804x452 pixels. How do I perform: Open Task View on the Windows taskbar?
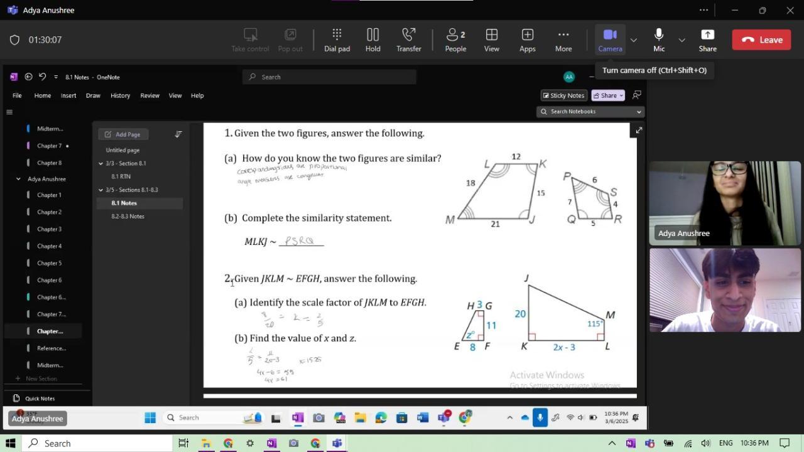coord(183,443)
